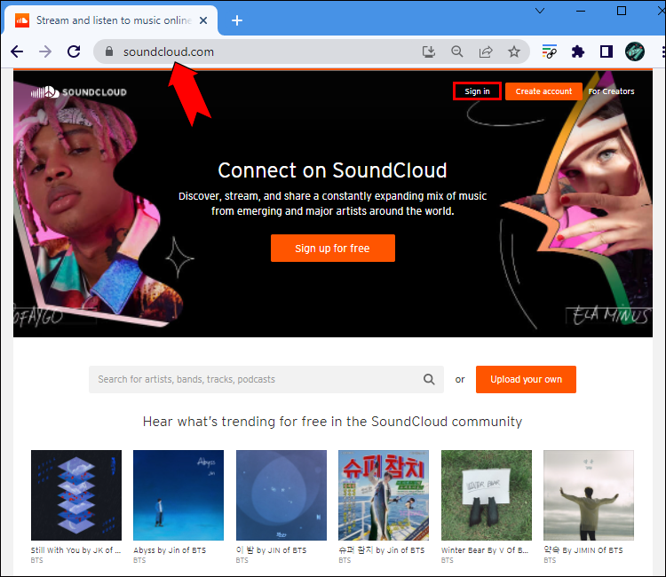Click the browser back arrow
The width and height of the screenshot is (666, 577).
[x=17, y=51]
